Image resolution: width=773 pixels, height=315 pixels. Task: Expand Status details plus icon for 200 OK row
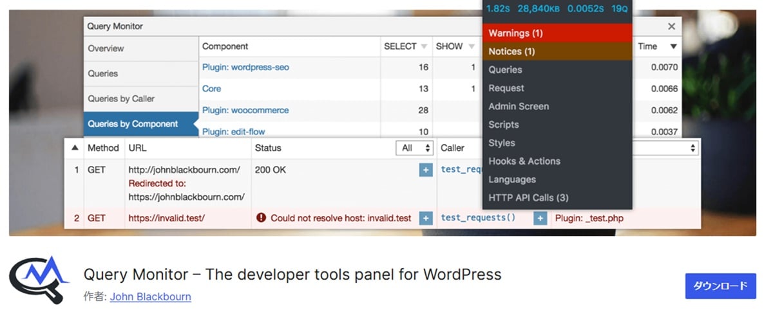click(x=425, y=170)
